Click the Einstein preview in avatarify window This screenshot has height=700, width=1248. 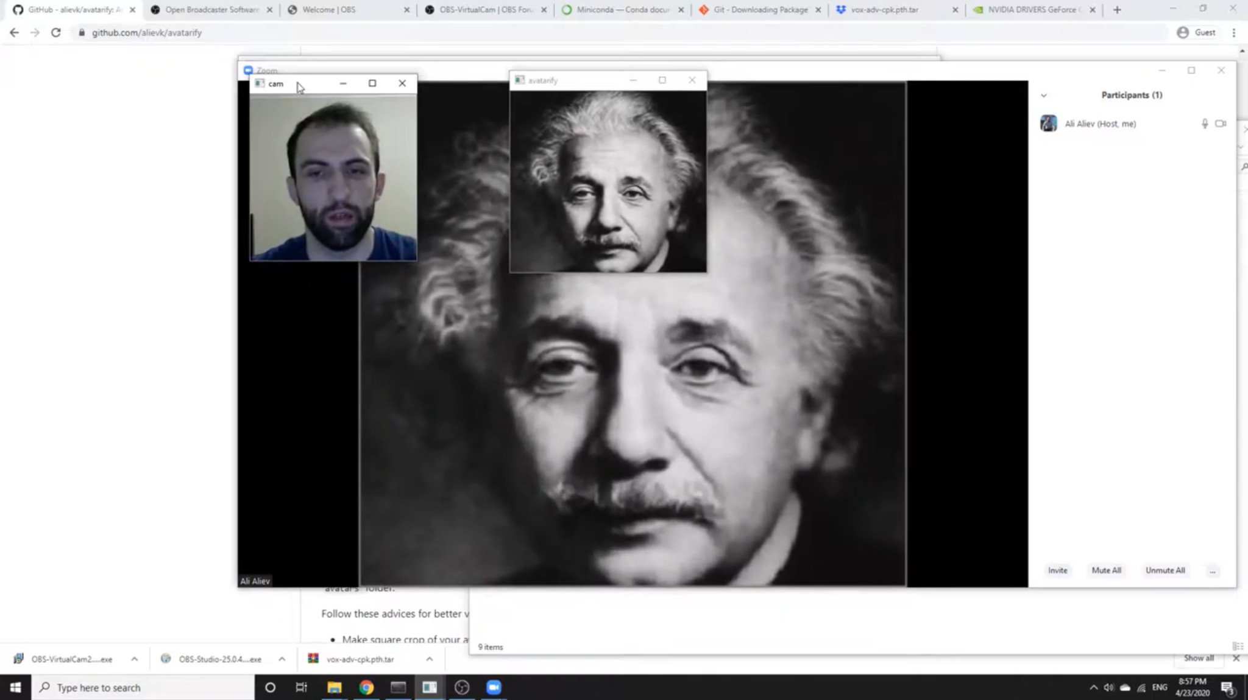[x=608, y=181]
